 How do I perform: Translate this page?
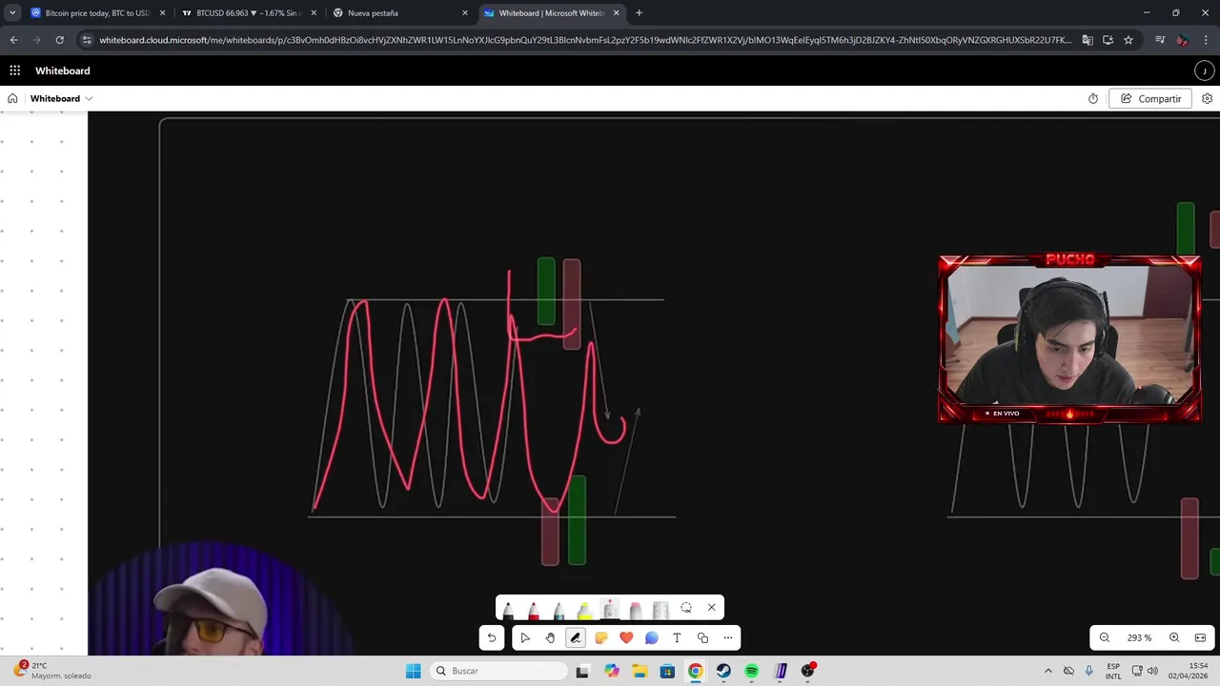pos(1088,40)
